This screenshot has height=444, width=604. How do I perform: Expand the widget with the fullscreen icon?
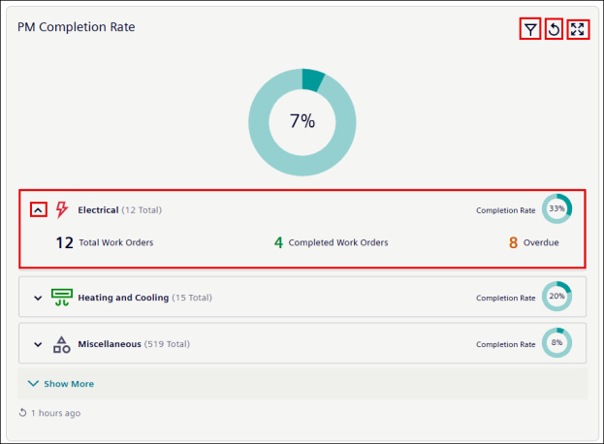pyautogui.click(x=578, y=29)
